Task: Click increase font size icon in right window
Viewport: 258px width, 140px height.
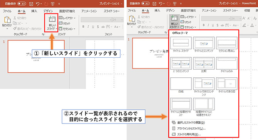Action: pos(244,18)
